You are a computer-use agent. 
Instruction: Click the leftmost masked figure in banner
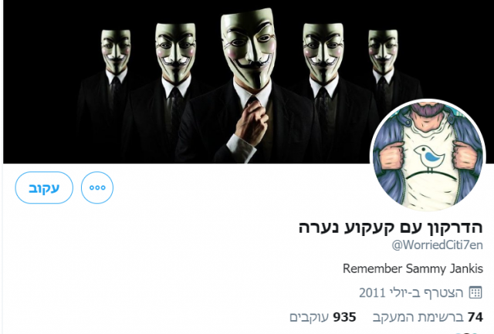click(x=113, y=94)
